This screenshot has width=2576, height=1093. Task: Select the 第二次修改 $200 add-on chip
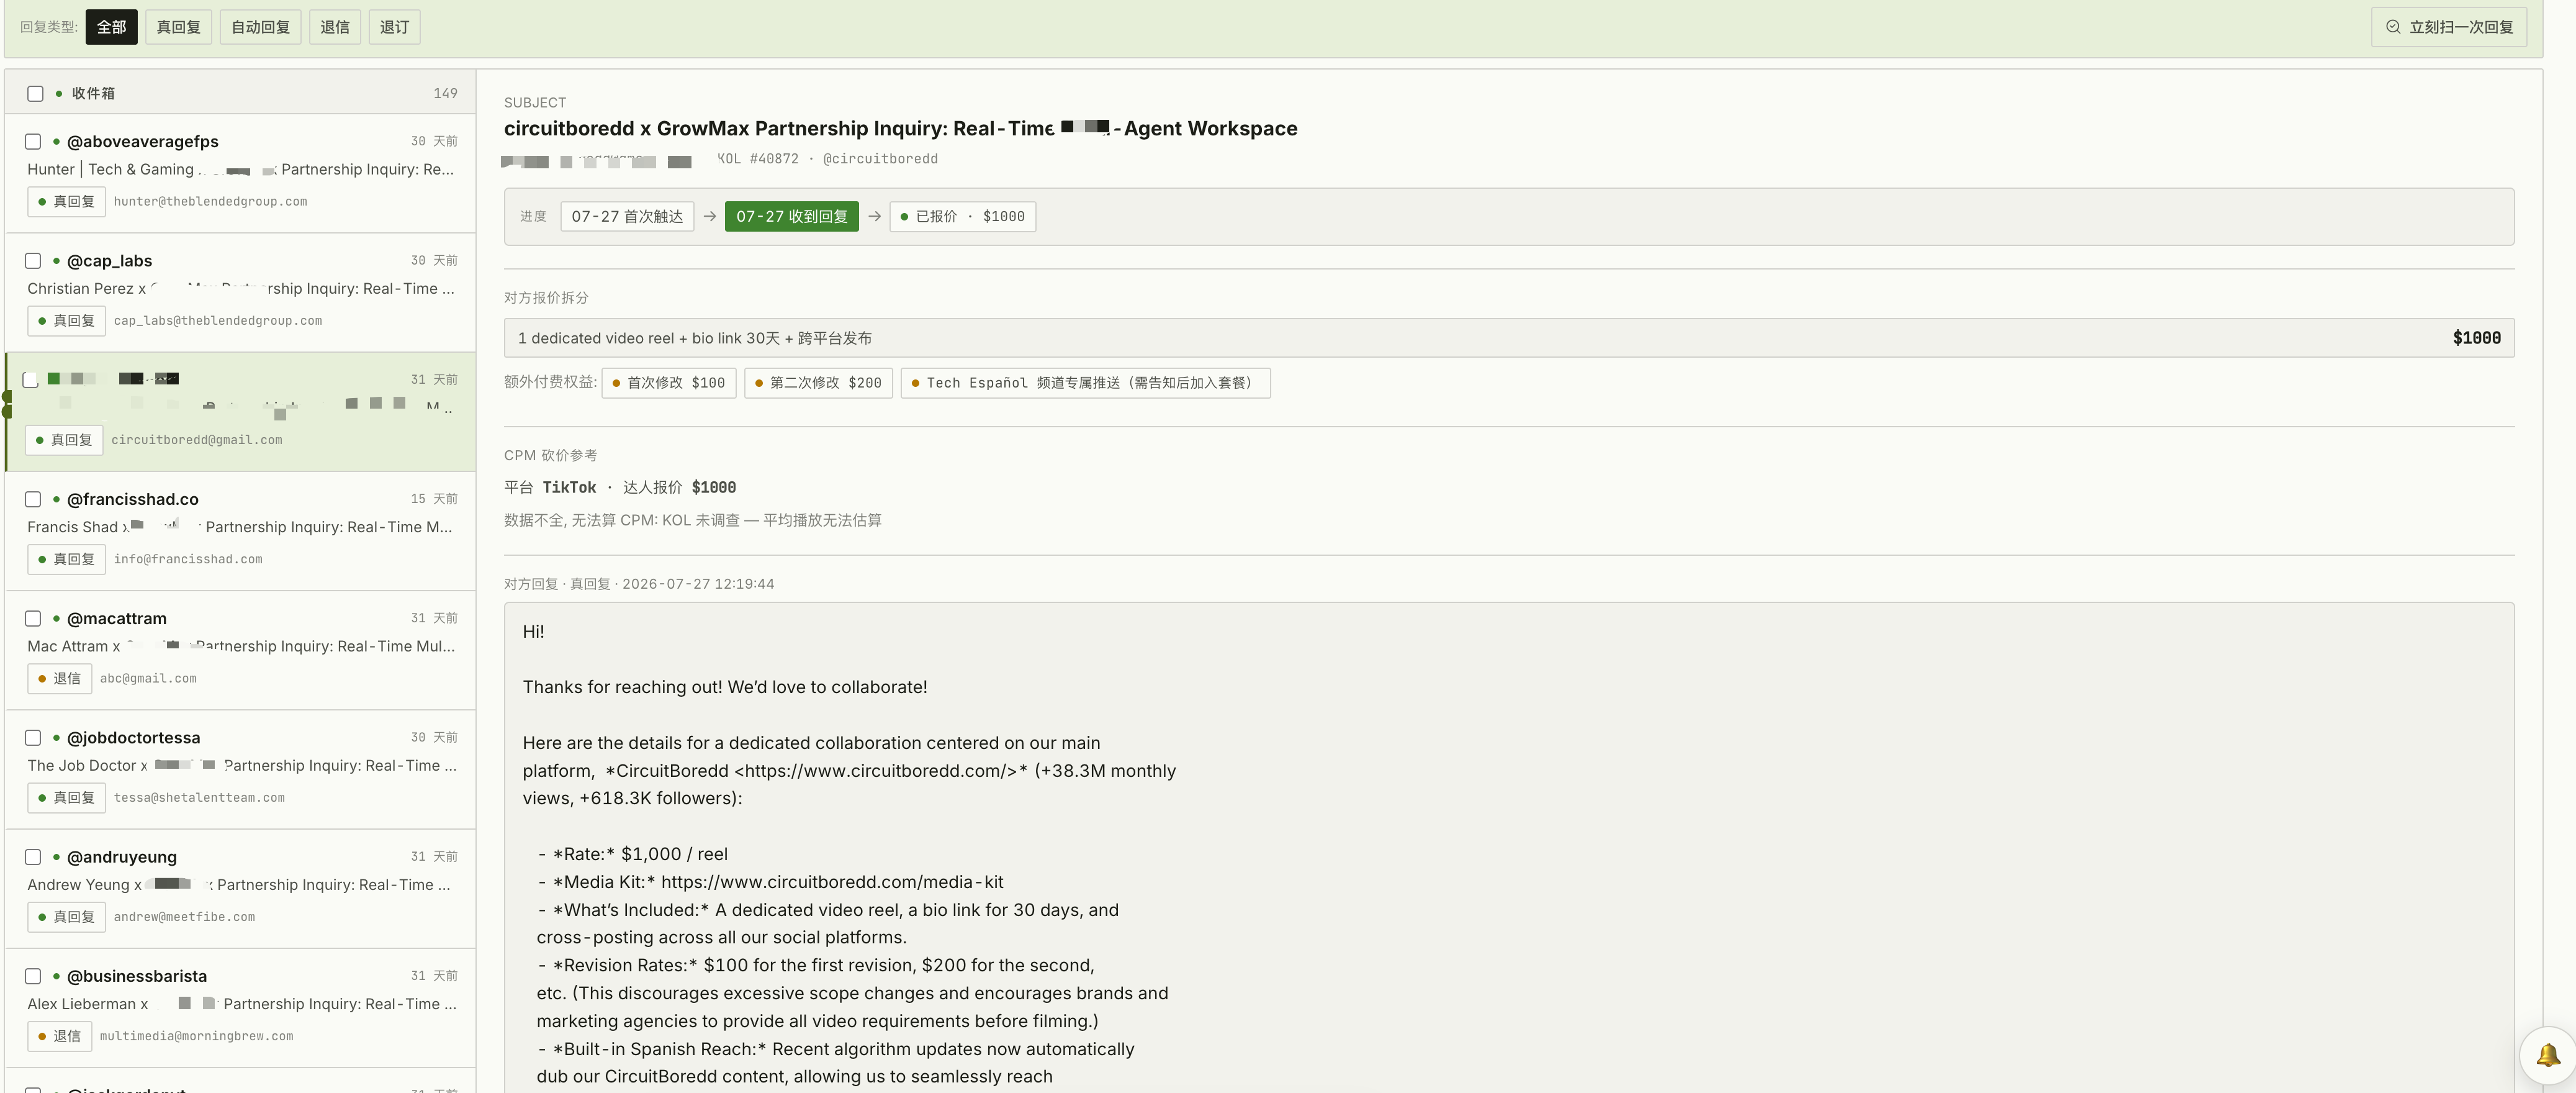coord(819,383)
